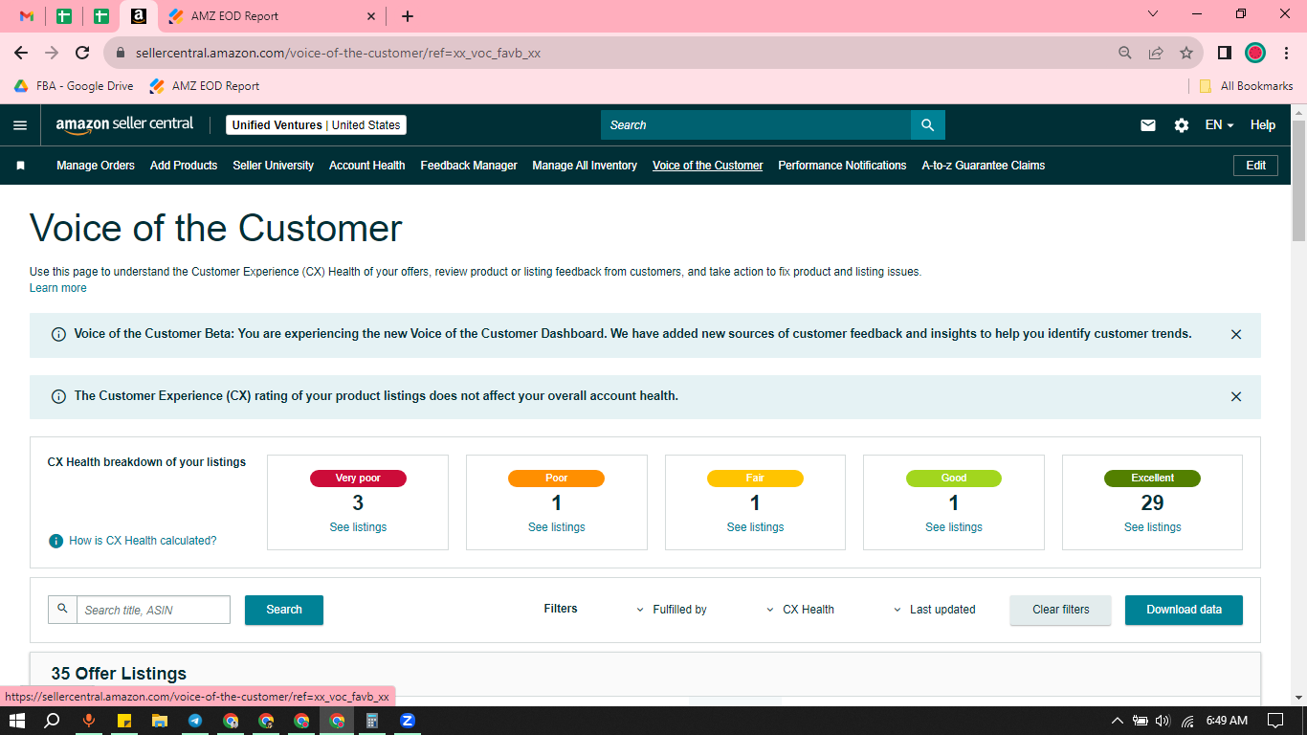Open Chrome profile avatar
This screenshot has height=735, width=1307.
tap(1255, 53)
